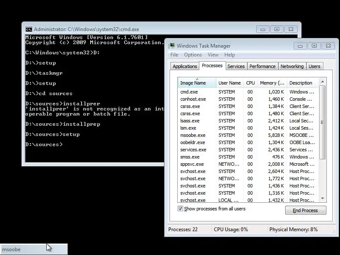This screenshot has width=340, height=255.
Task: Click the msoobe input field at bottom left
Action: pyautogui.click(x=34, y=249)
